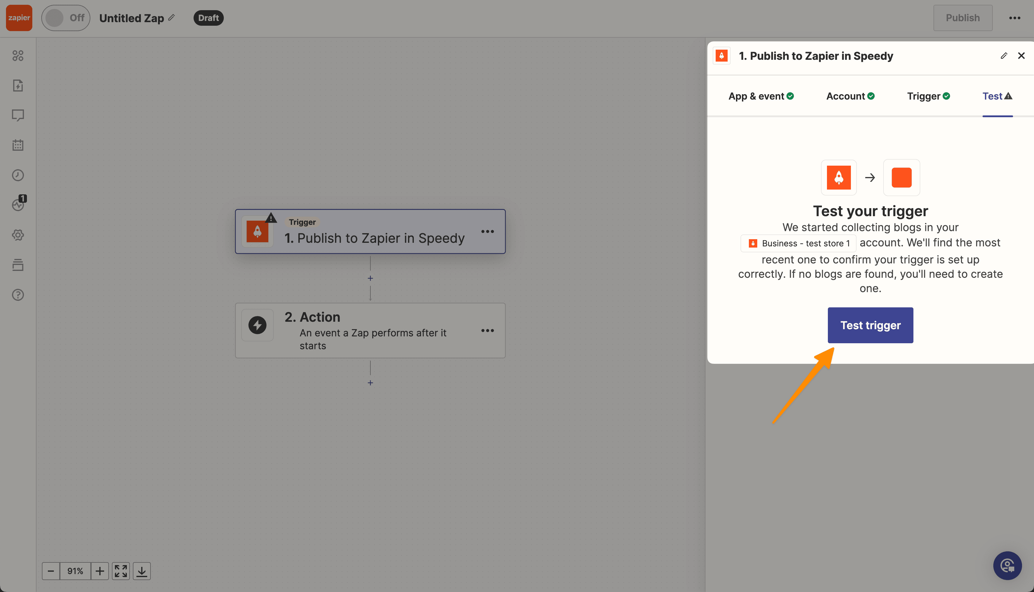
Task: Select the Publish to Zapier trigger step
Action: pos(370,231)
